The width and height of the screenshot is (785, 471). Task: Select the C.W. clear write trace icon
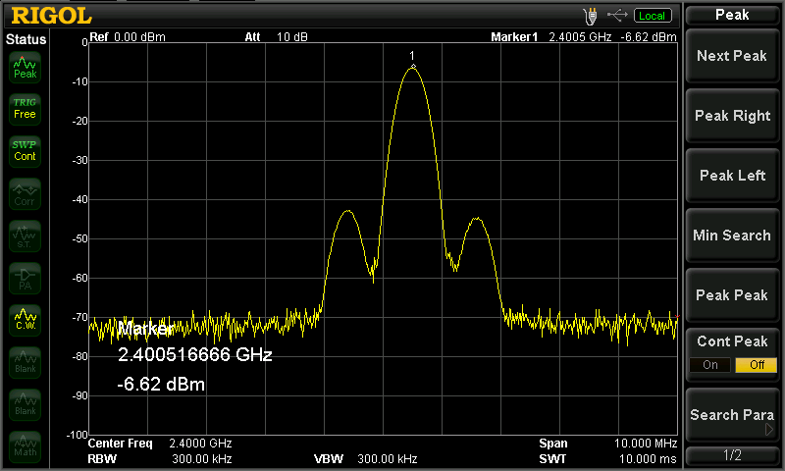pyautogui.click(x=26, y=320)
